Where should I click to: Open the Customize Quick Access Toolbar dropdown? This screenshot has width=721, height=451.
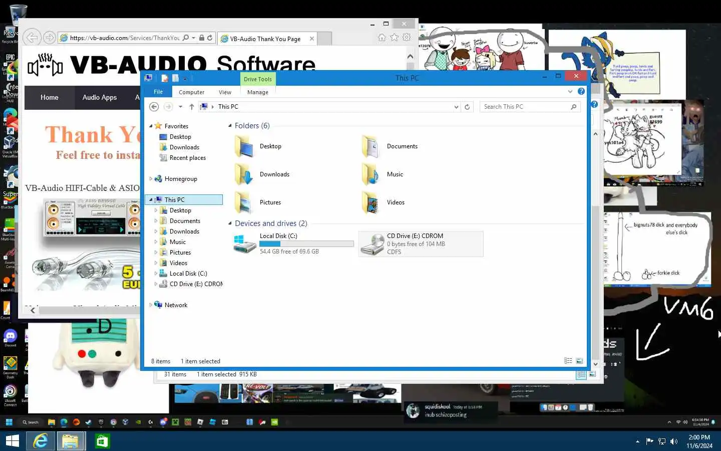(x=185, y=79)
